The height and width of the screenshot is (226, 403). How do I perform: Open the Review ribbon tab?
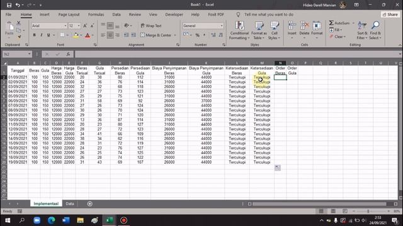coord(135,14)
